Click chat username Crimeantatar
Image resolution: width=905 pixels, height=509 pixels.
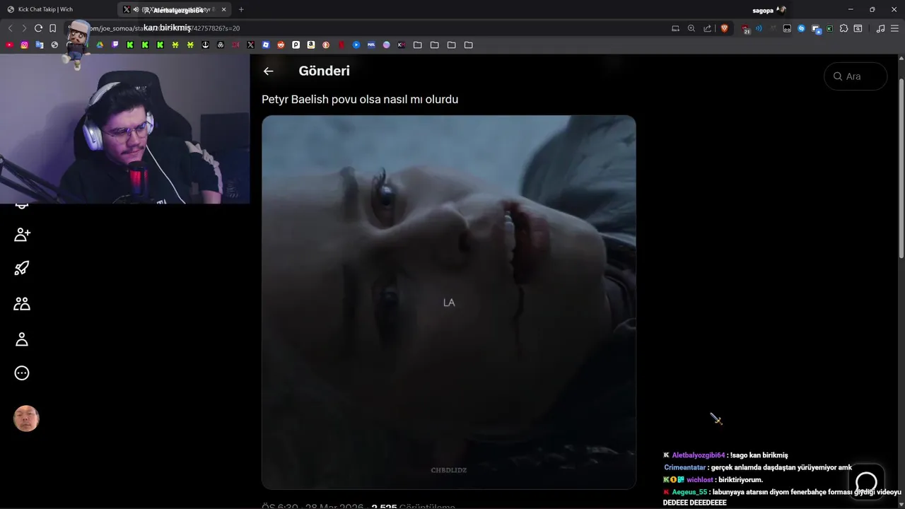[684, 467]
